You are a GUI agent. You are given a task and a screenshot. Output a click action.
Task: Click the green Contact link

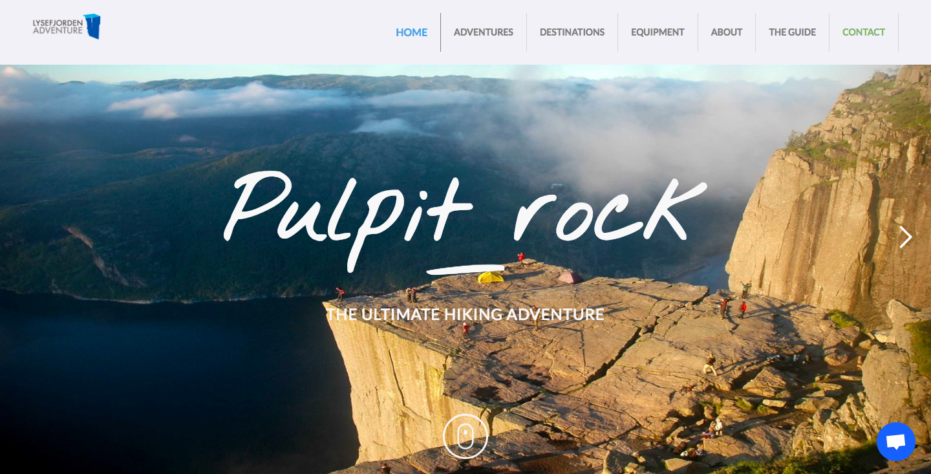pyautogui.click(x=864, y=32)
